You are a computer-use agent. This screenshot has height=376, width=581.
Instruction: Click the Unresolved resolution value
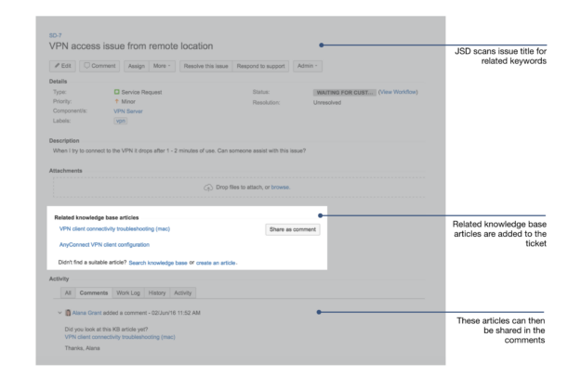(x=327, y=102)
